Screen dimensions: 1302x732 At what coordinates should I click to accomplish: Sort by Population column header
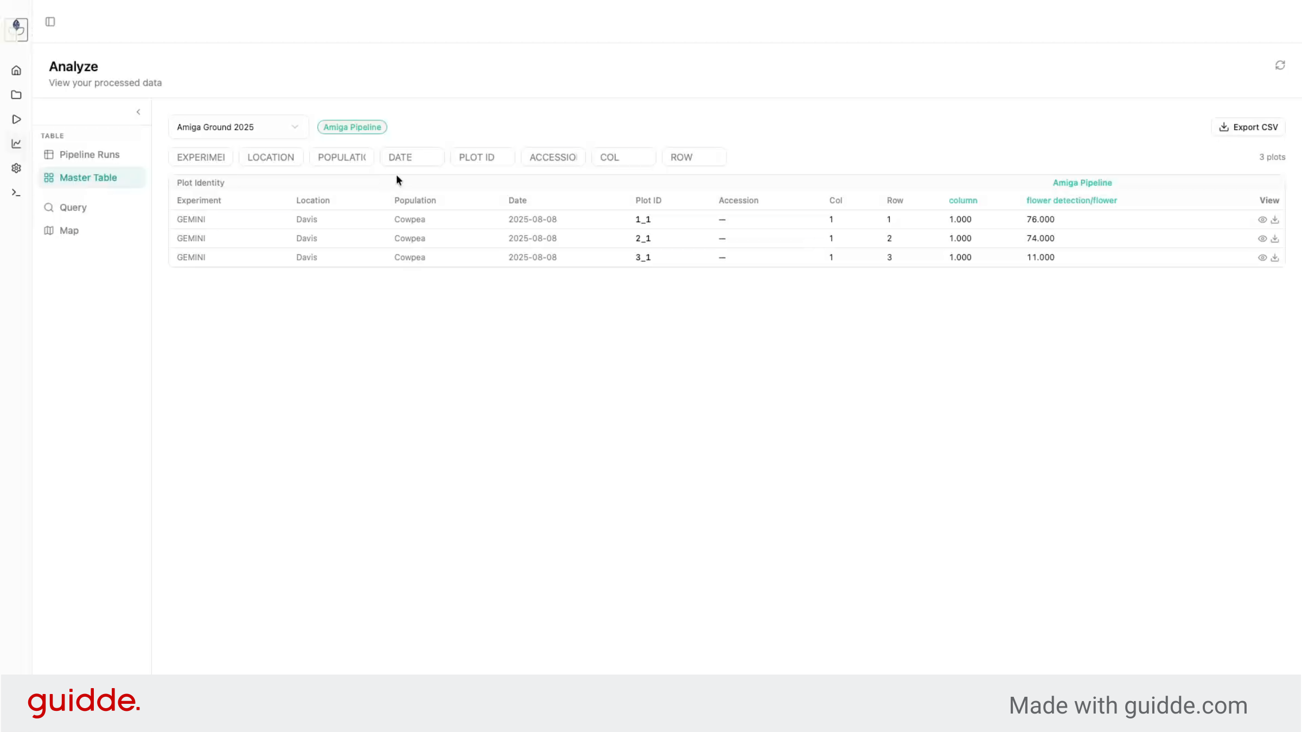[x=415, y=200]
